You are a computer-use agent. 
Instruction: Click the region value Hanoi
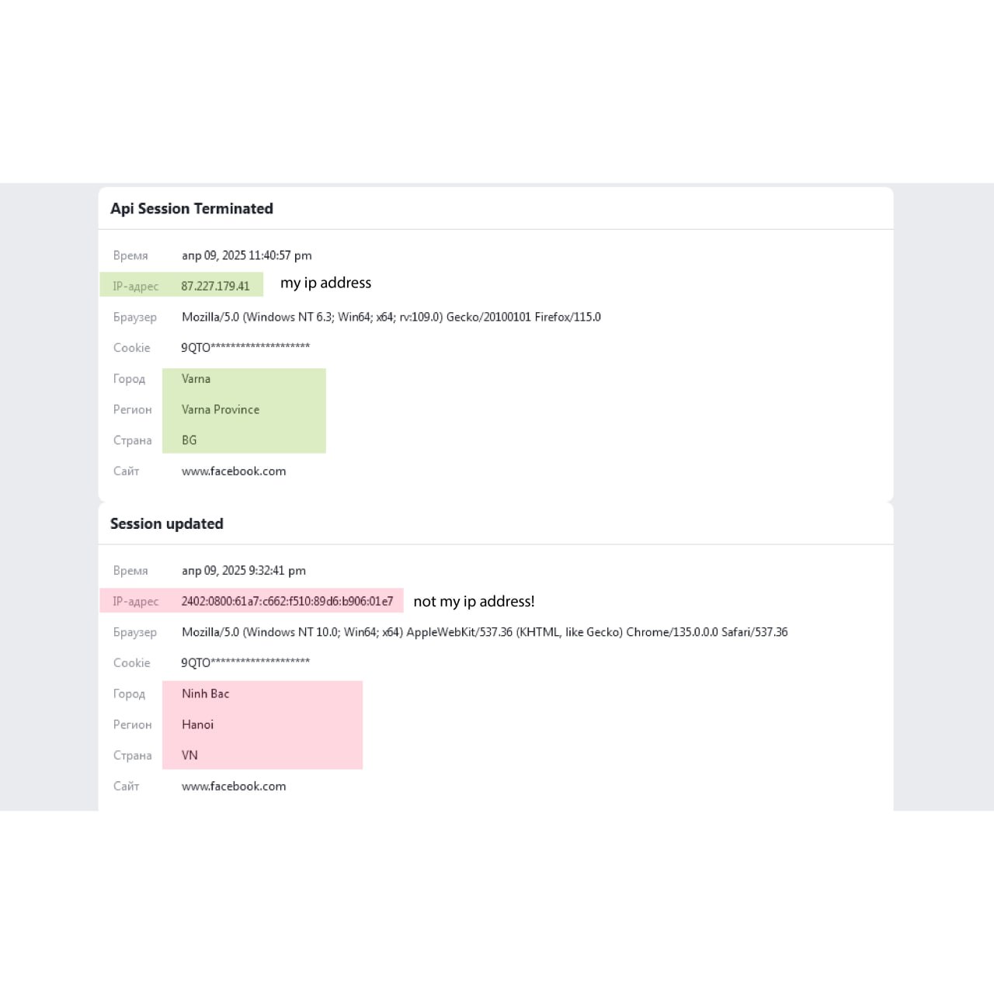(197, 725)
